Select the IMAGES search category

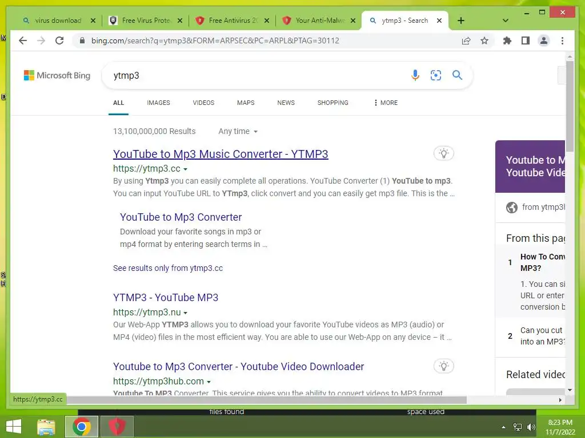(x=158, y=103)
